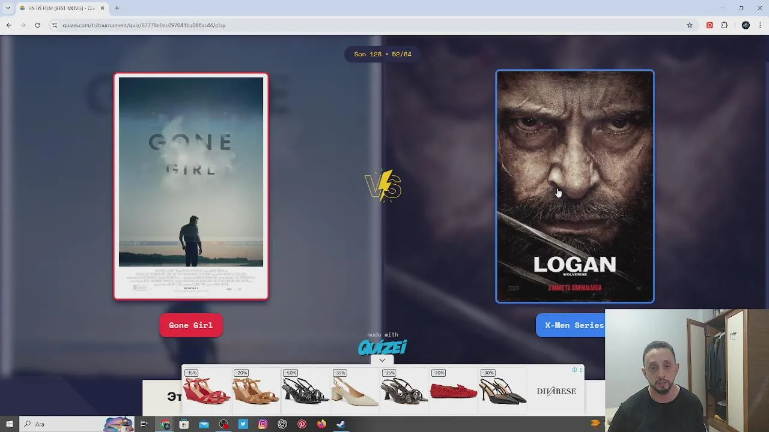Click the quizzei.com URL address field
Screen dimensions: 769x432
(144, 25)
